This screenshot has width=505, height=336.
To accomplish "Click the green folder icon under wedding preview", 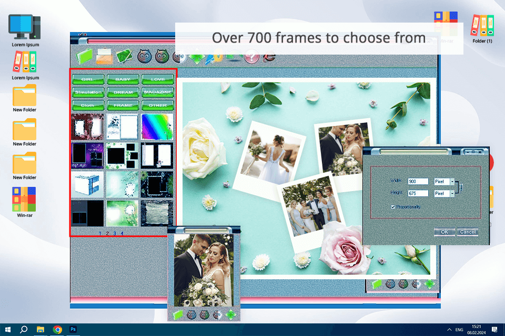I will 178,315.
